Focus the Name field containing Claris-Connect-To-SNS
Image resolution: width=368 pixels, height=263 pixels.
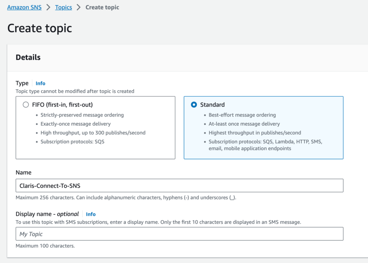[179, 185]
